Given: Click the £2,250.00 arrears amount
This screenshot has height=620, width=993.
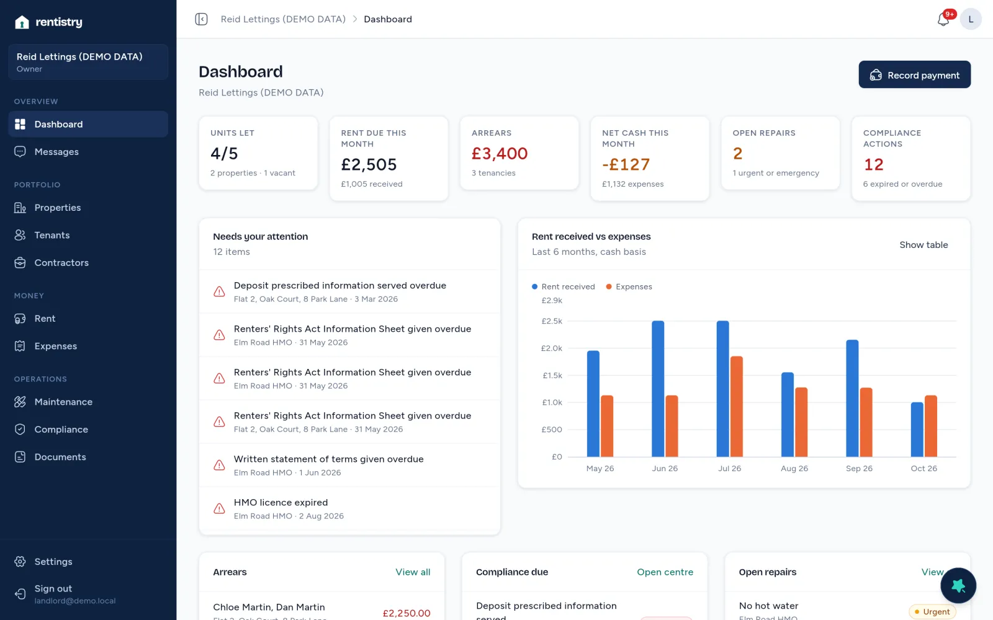Looking at the screenshot, I should [x=407, y=613].
